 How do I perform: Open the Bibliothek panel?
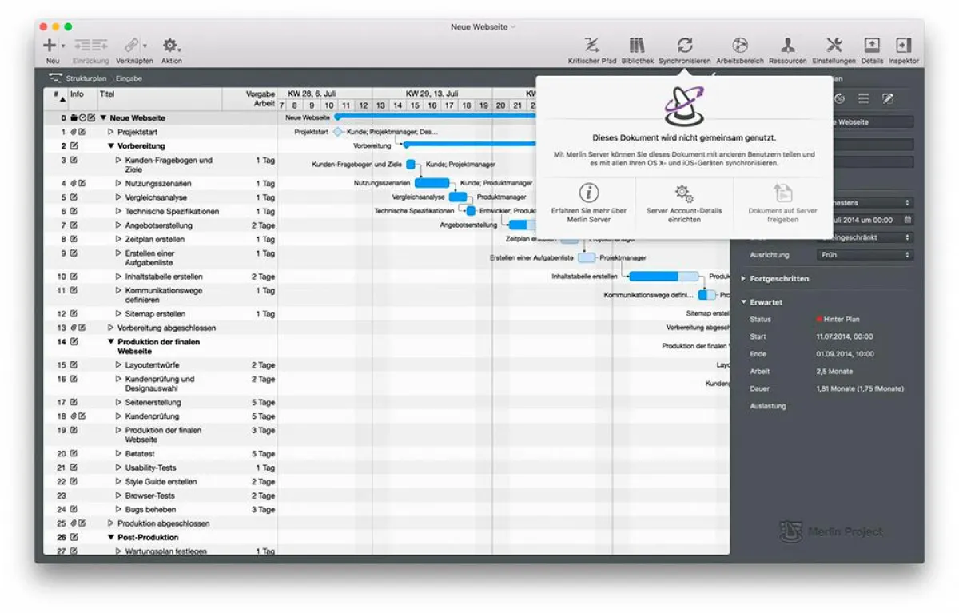click(636, 46)
